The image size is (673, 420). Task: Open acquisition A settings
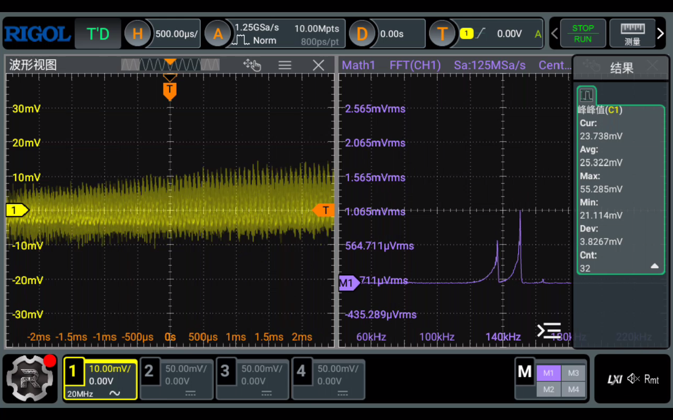point(217,34)
